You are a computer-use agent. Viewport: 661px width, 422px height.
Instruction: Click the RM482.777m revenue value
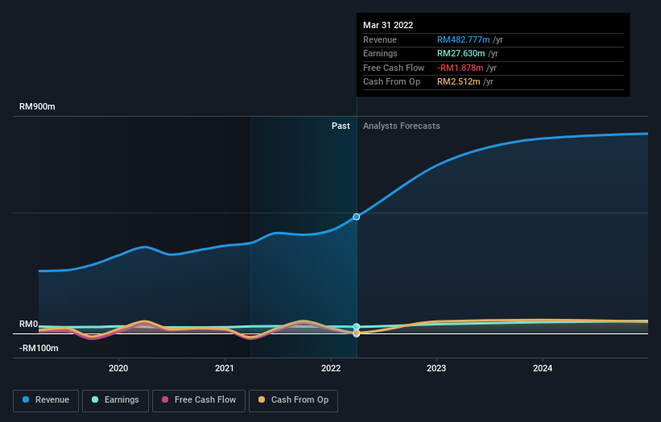[463, 39]
